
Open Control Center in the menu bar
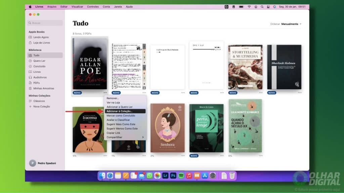pyautogui.click(x=268, y=7)
